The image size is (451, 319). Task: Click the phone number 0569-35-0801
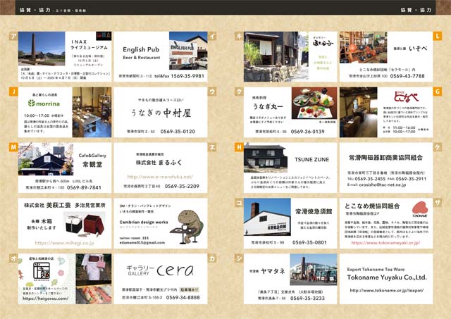click(x=309, y=242)
